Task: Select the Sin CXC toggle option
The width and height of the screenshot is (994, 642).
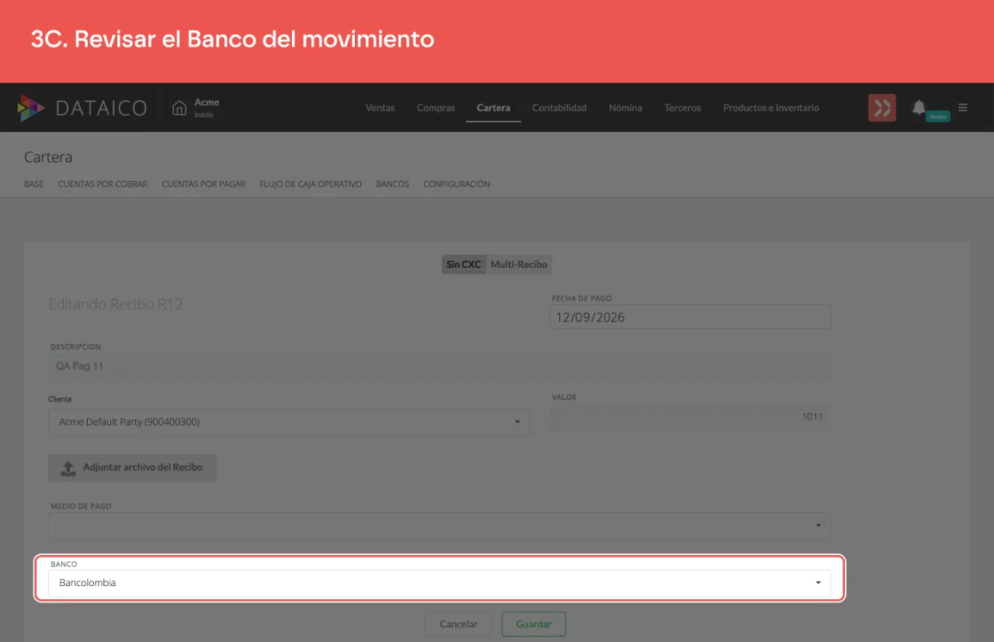Action: click(x=464, y=265)
